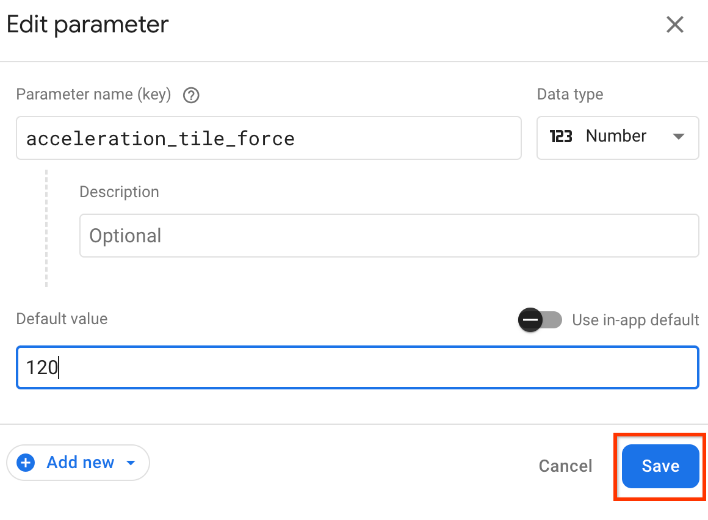
Task: Click the Add new button text
Action: (80, 463)
